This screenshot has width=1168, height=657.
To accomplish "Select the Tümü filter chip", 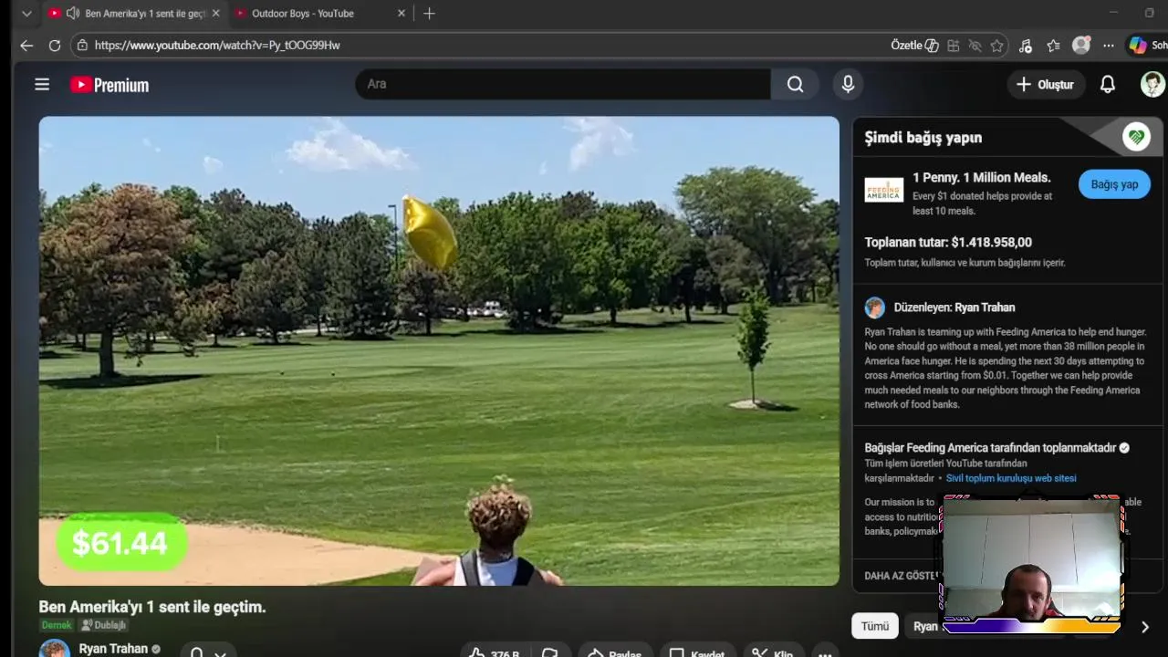I will [875, 626].
